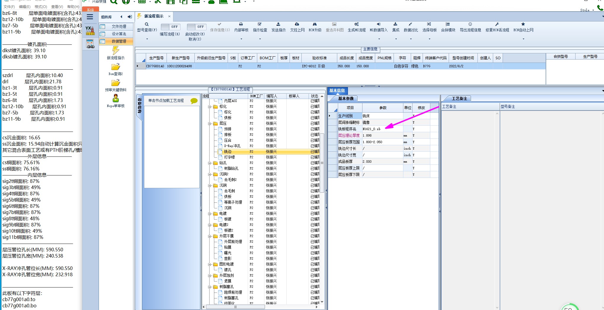Collapse the 棕化 folder node

pyautogui.click(x=210, y=107)
